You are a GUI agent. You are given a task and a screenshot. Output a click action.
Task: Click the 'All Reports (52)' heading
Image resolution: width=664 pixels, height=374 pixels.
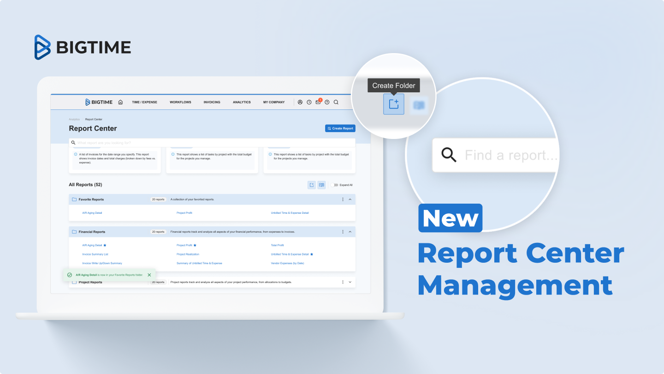pyautogui.click(x=85, y=185)
